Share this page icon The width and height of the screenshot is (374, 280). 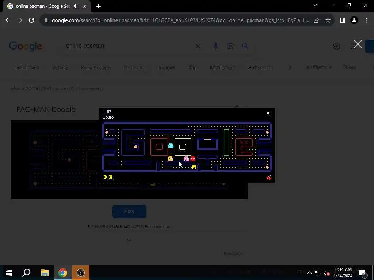tap(316, 20)
